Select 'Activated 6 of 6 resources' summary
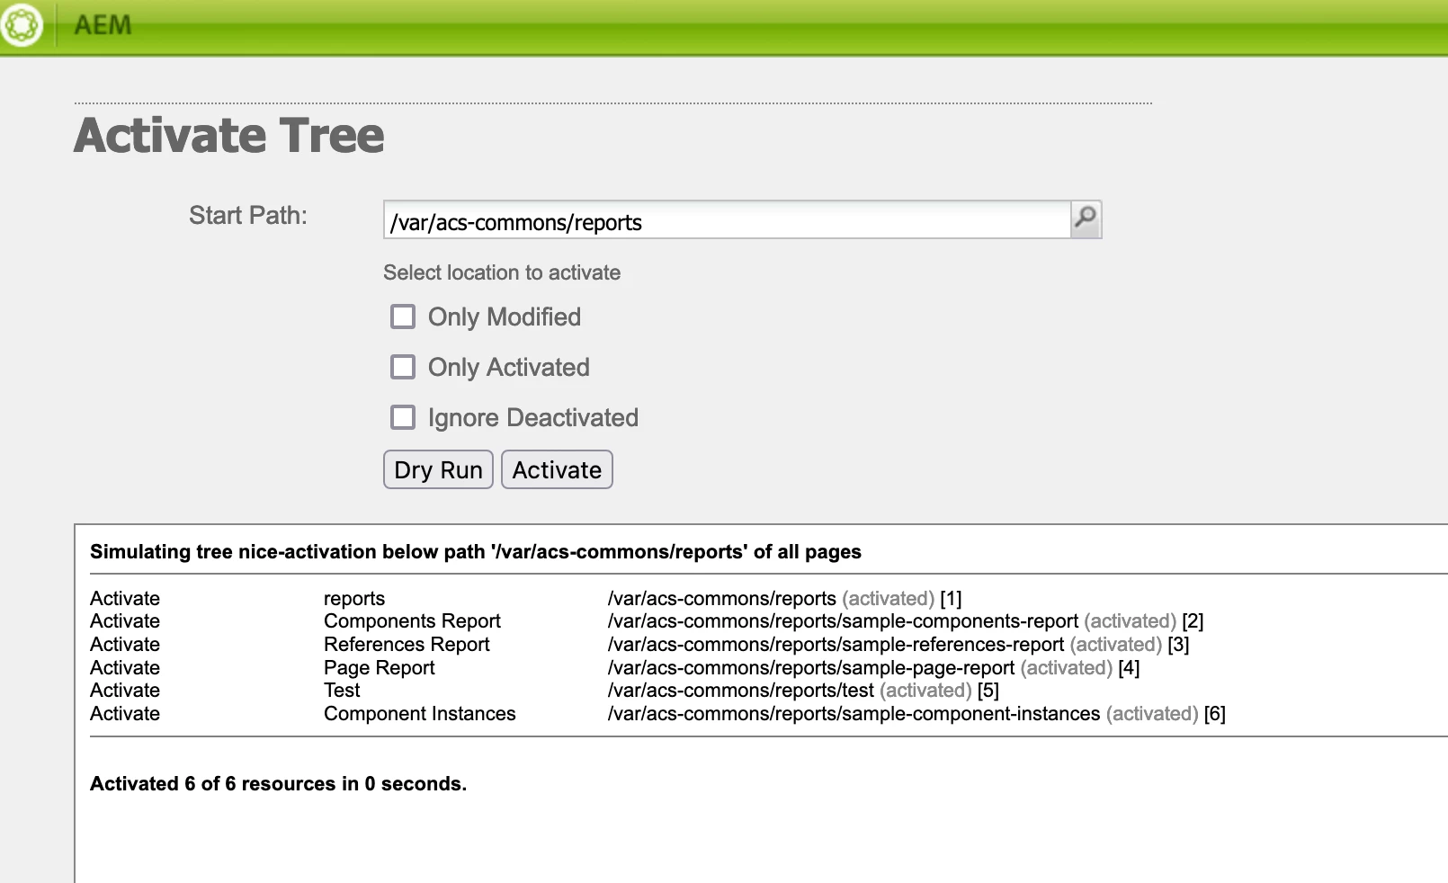 pos(278,784)
